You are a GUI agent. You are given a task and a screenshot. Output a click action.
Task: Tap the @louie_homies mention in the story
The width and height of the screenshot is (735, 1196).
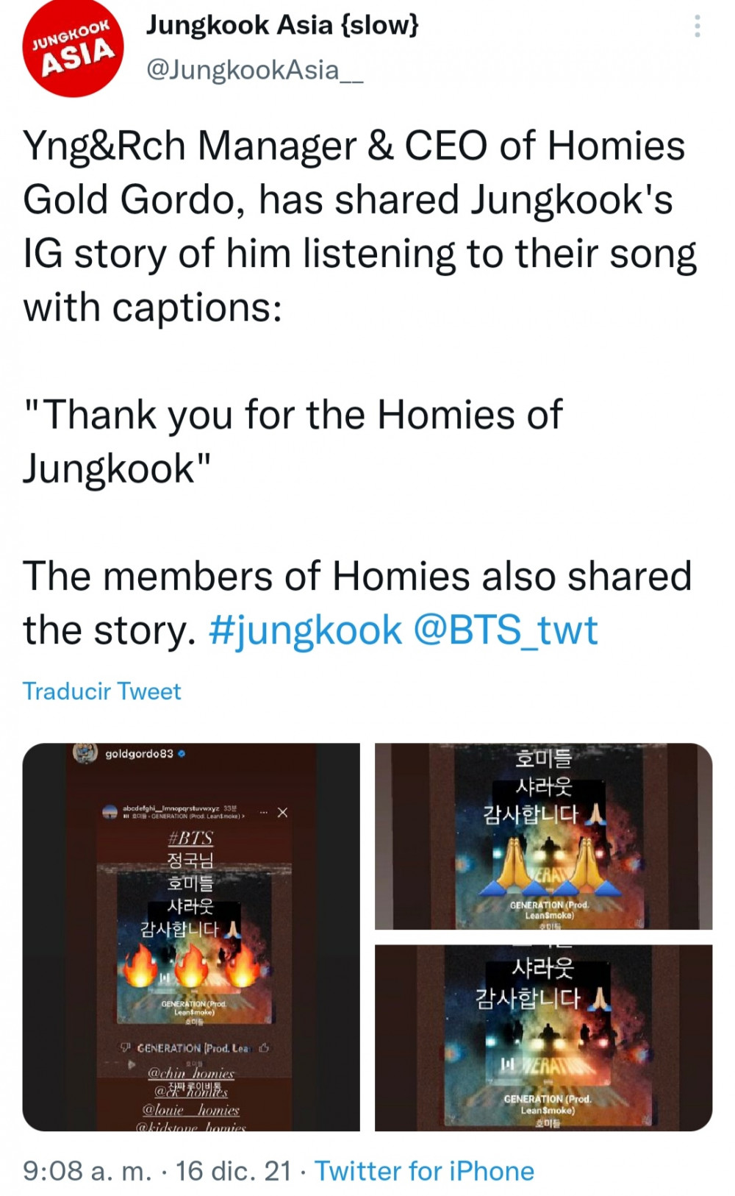pyautogui.click(x=191, y=1110)
